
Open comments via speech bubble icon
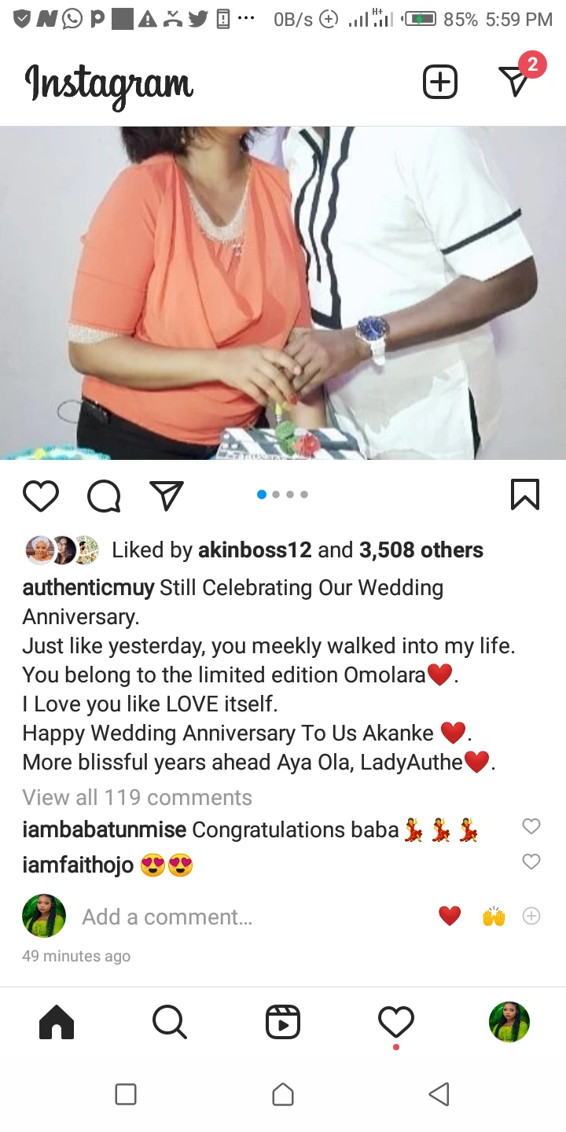click(104, 495)
